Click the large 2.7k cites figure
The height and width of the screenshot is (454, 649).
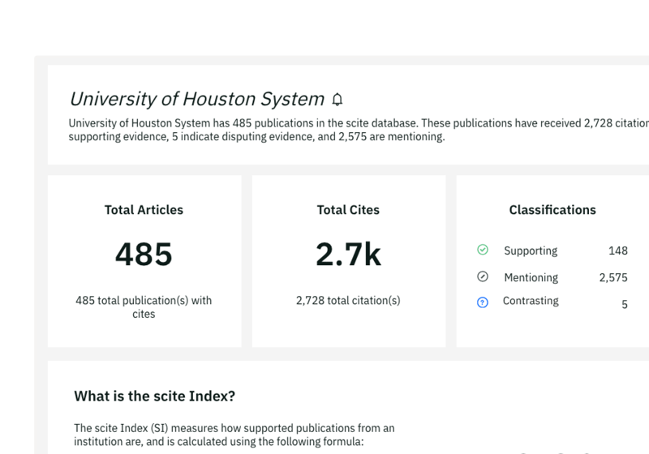[348, 255]
